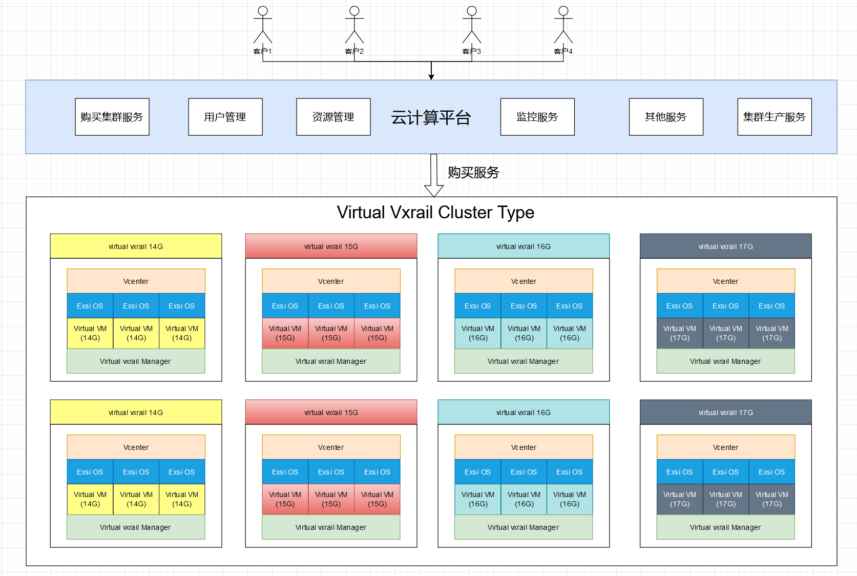
Task: Click middle Virtual VM (15G) cell in lower cluster
Action: tap(331, 499)
